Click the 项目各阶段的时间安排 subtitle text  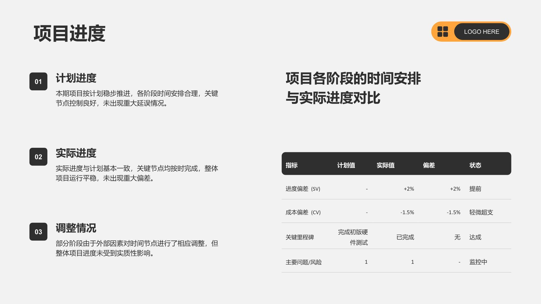click(x=353, y=78)
